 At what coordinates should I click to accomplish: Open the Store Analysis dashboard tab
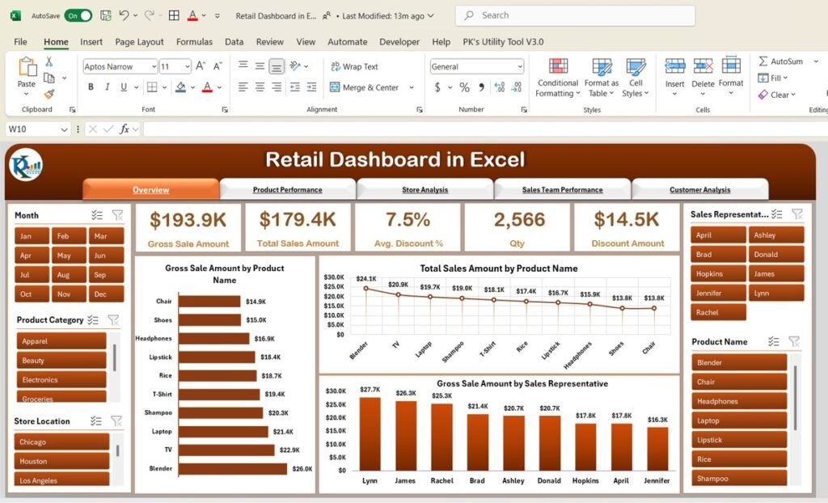coord(425,188)
